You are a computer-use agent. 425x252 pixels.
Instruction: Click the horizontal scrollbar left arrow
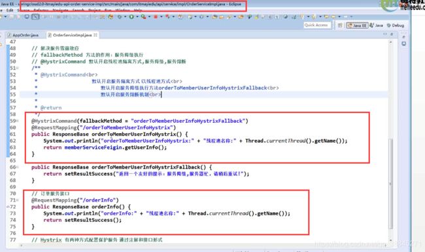tap(21, 245)
